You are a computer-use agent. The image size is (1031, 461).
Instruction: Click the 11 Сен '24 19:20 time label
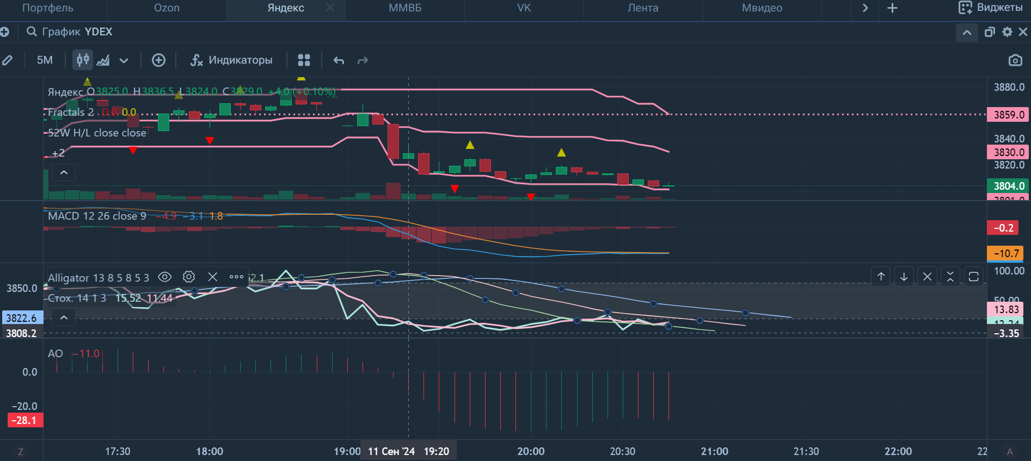pos(408,451)
